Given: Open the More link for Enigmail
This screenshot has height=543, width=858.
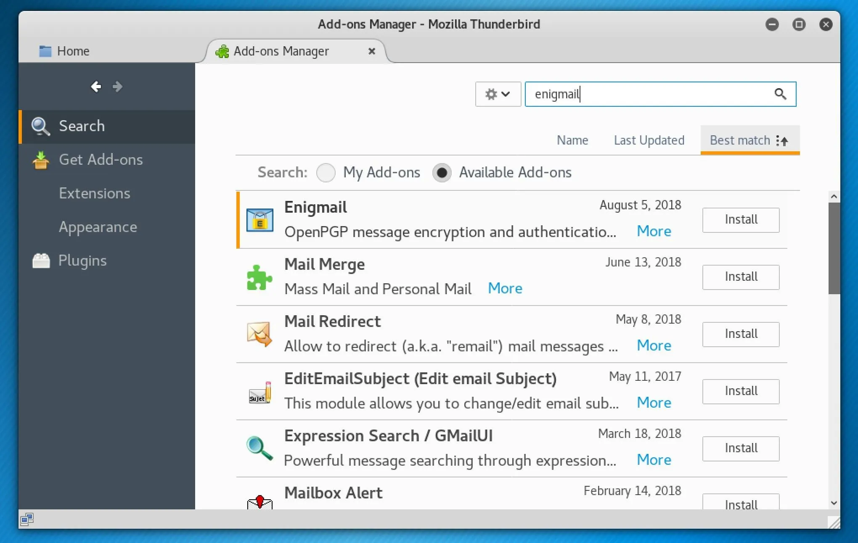Looking at the screenshot, I should pyautogui.click(x=654, y=231).
